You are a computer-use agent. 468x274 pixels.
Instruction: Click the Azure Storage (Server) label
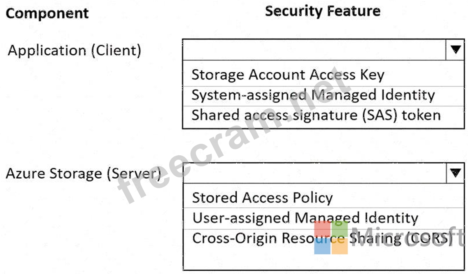click(83, 173)
